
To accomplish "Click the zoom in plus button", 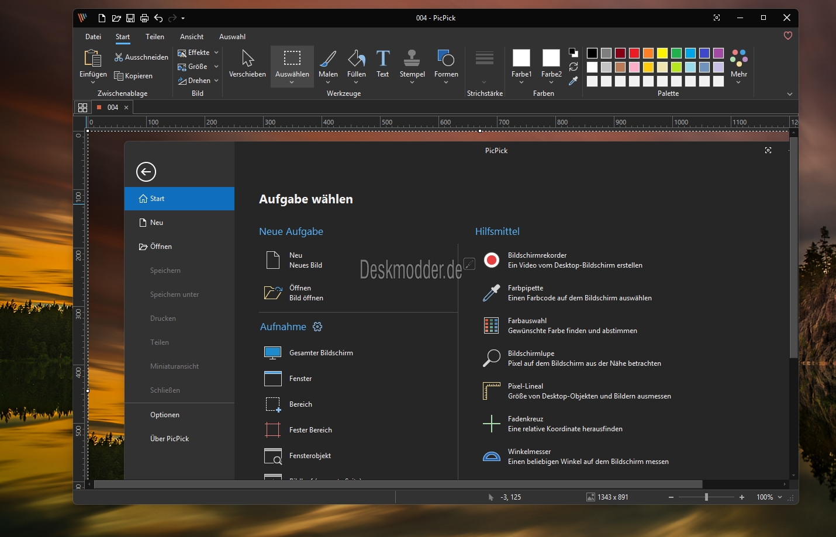I will click(x=742, y=497).
